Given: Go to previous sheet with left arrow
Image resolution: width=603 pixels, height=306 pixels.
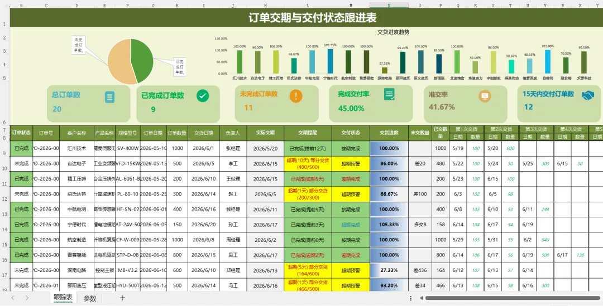Looking at the screenshot, I should tap(13, 298).
